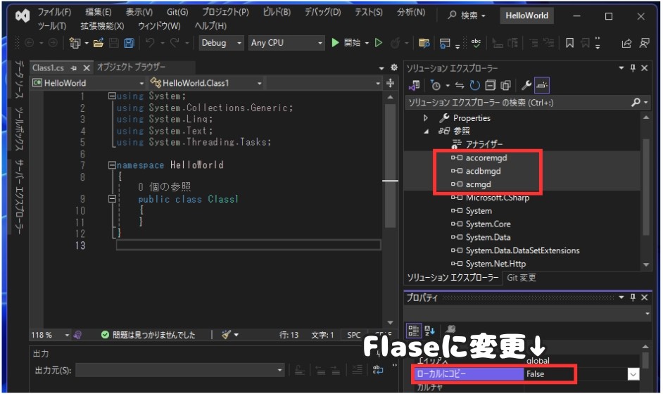Click Solution Explorer view switch icon
The height and width of the screenshot is (396, 663).
pos(414,86)
